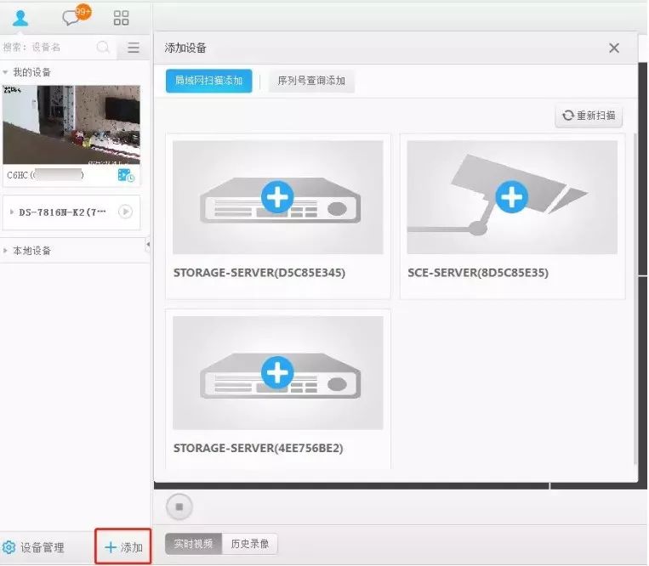Click the 重新扫描 rescan button
The width and height of the screenshot is (649, 566).
click(x=589, y=116)
